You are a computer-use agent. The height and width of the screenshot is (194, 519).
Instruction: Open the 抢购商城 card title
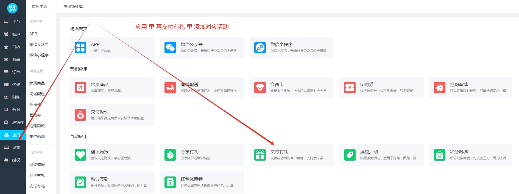[459, 84]
